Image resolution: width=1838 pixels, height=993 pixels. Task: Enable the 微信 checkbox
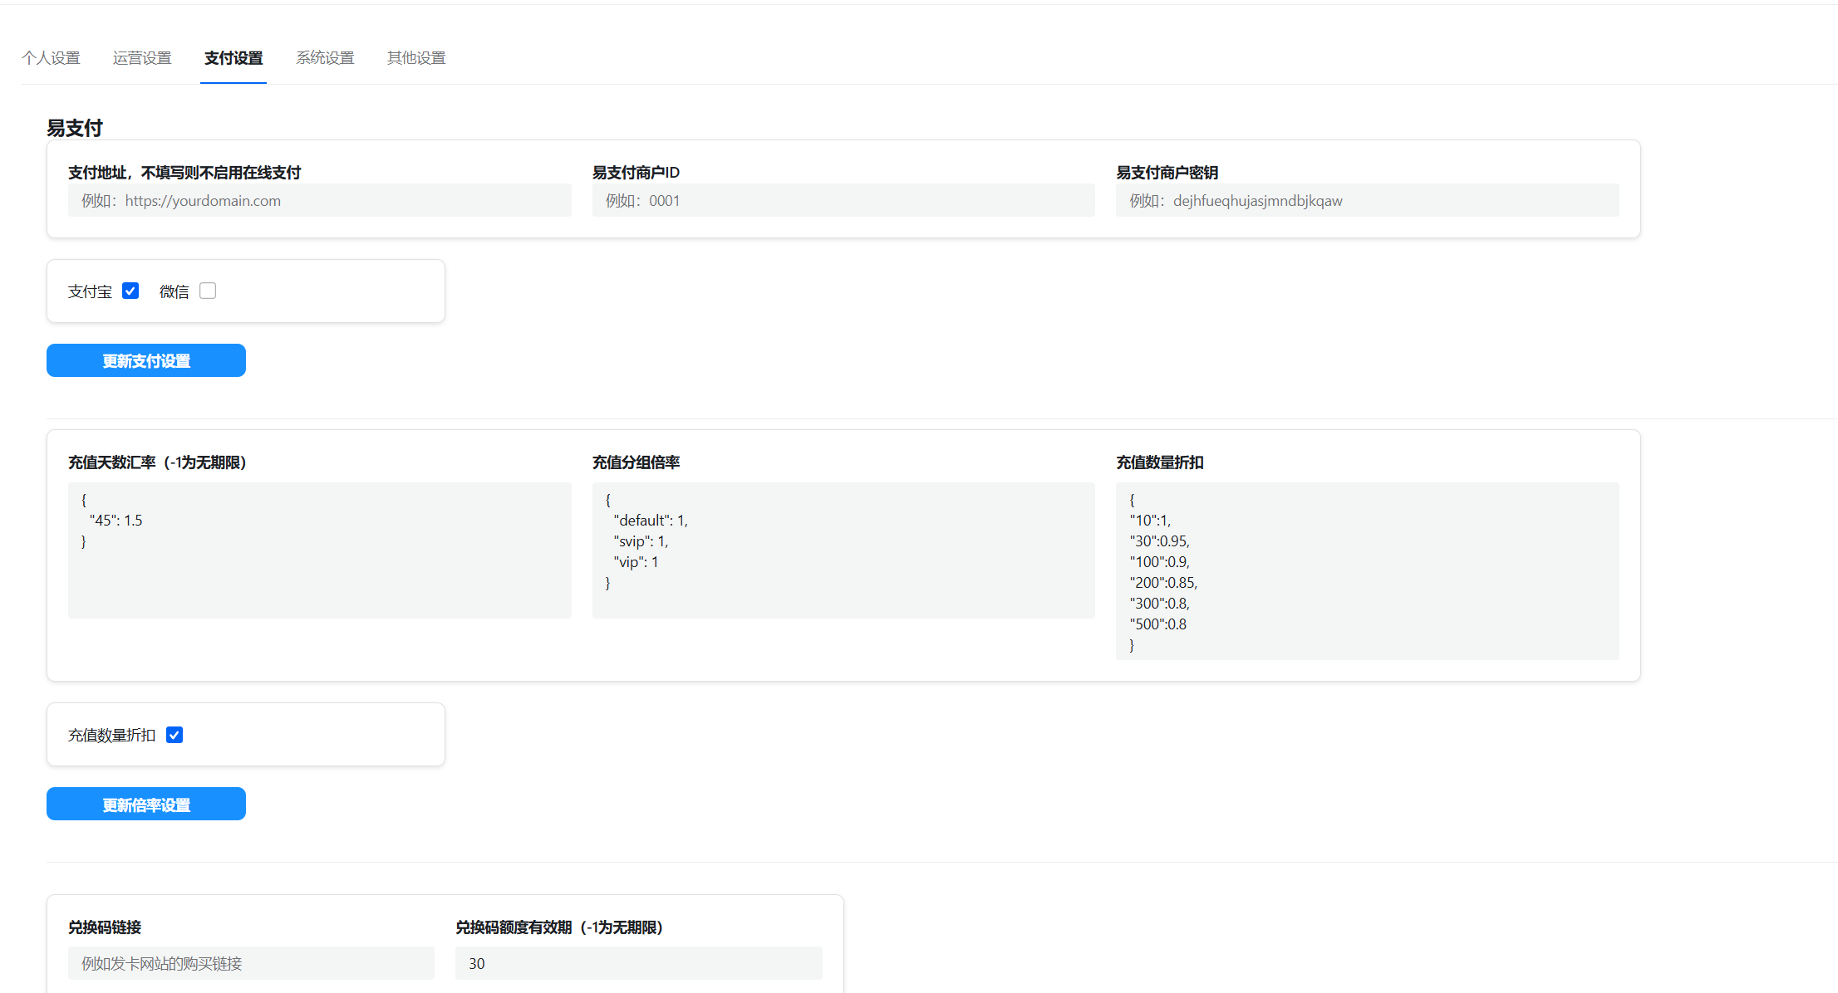coord(208,291)
